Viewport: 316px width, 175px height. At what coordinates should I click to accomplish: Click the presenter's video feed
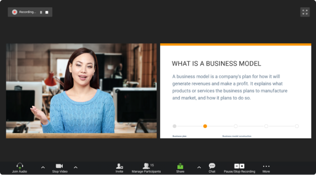click(81, 91)
